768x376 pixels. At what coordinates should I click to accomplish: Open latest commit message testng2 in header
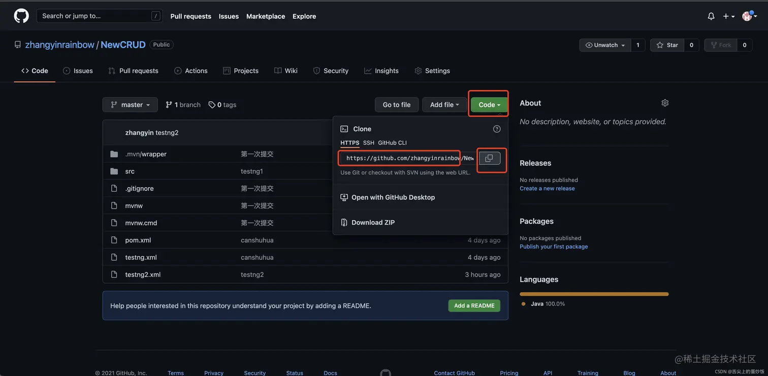pyautogui.click(x=167, y=132)
